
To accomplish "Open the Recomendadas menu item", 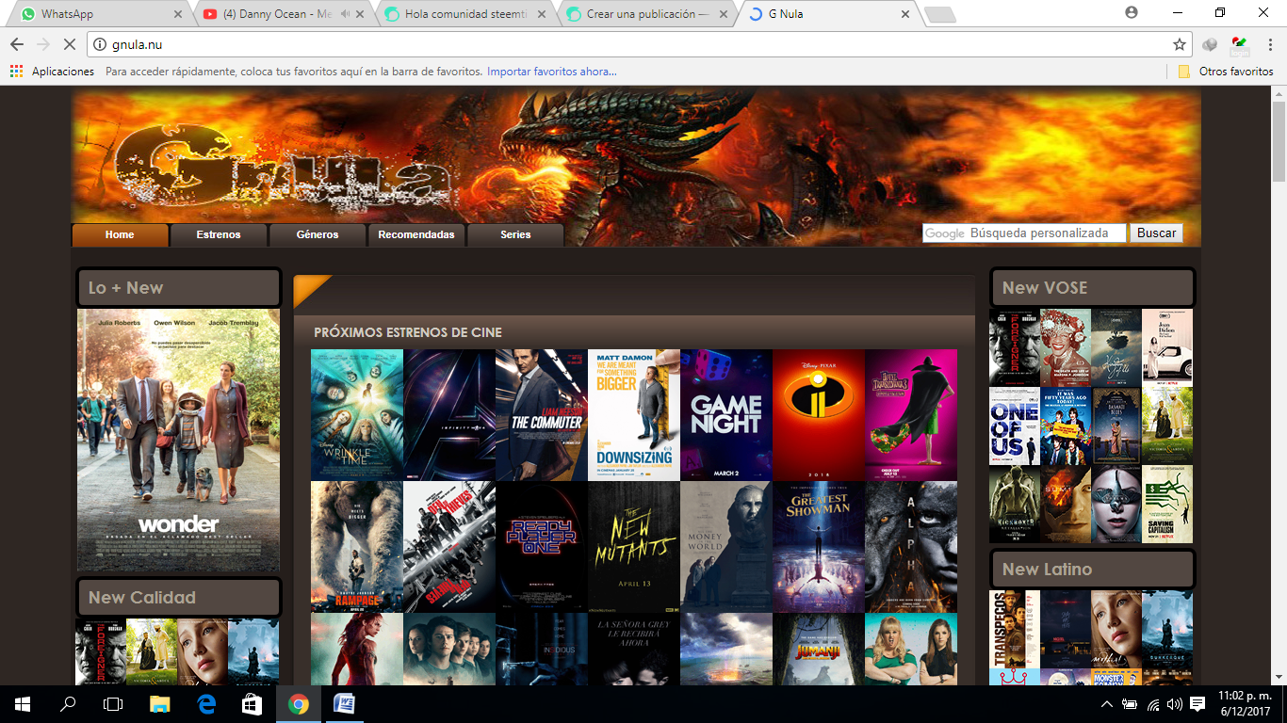I will pos(416,234).
